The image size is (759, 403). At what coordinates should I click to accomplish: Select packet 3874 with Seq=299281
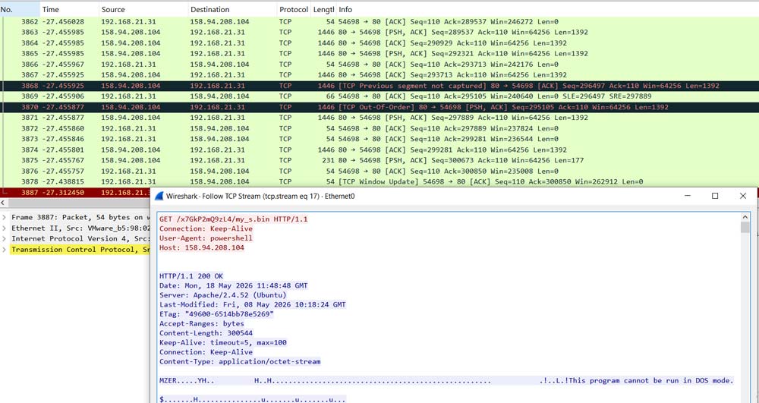click(379, 150)
